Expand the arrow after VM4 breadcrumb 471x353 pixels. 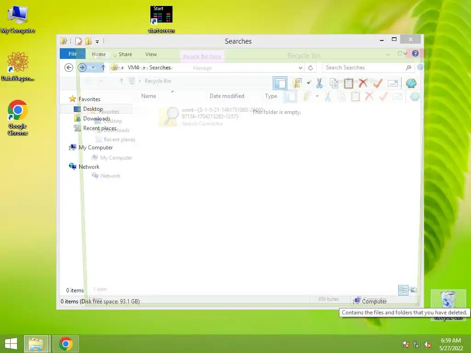point(144,68)
